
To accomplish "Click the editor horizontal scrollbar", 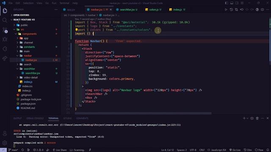I will 143,113.
